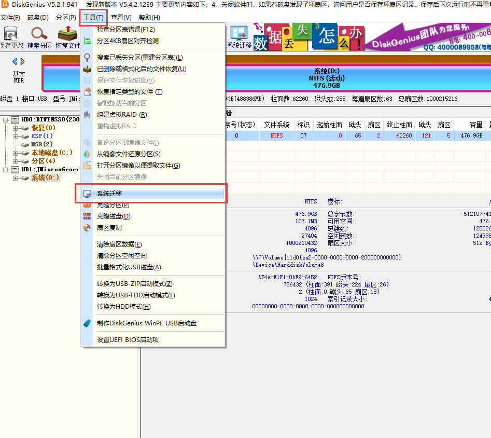The image size is (491, 438).
Task: Click the WinPE USB boot disk icon
Action: click(87, 323)
